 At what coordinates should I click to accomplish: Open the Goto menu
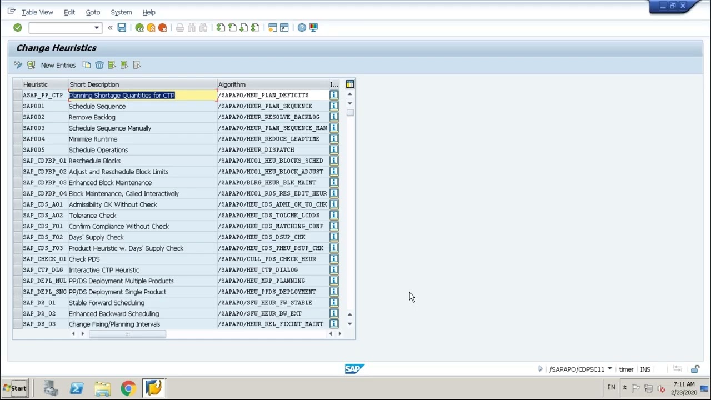click(93, 12)
